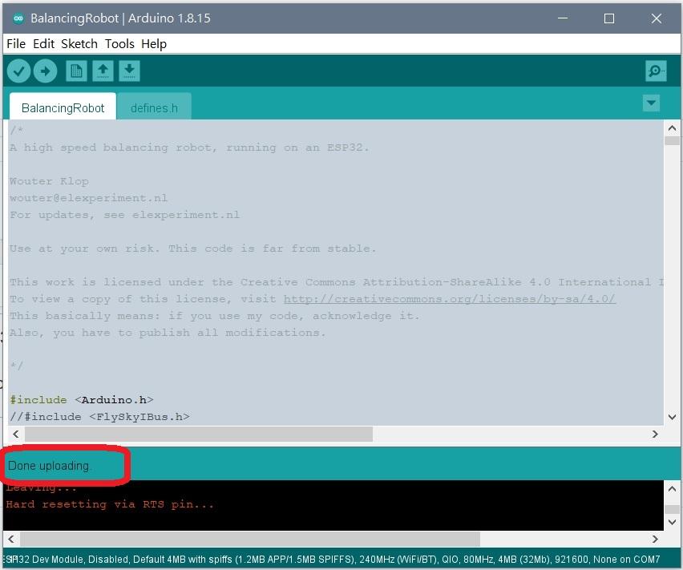This screenshot has height=570, width=683.
Task: Open the tab options dropdown arrow
Action: click(x=651, y=103)
